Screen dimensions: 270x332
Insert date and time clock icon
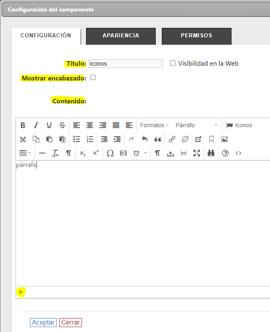pos(136,153)
